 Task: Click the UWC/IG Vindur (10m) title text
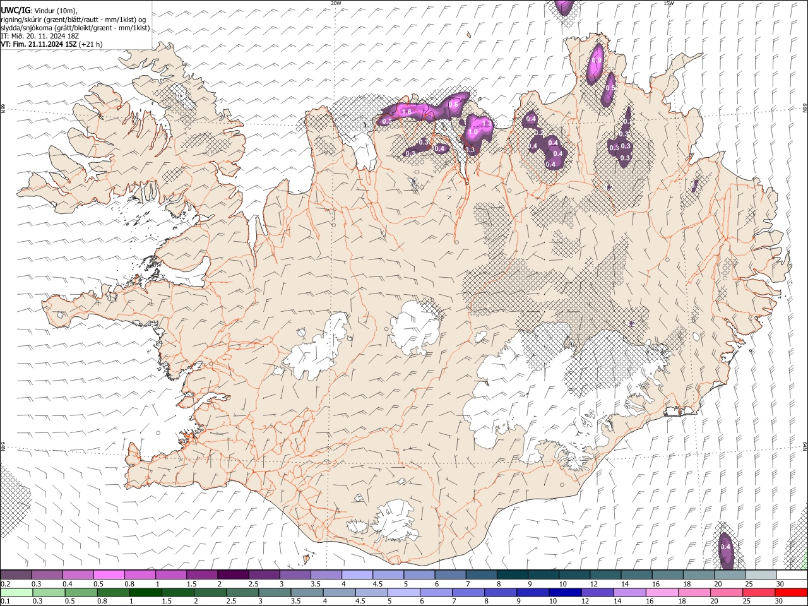point(39,11)
